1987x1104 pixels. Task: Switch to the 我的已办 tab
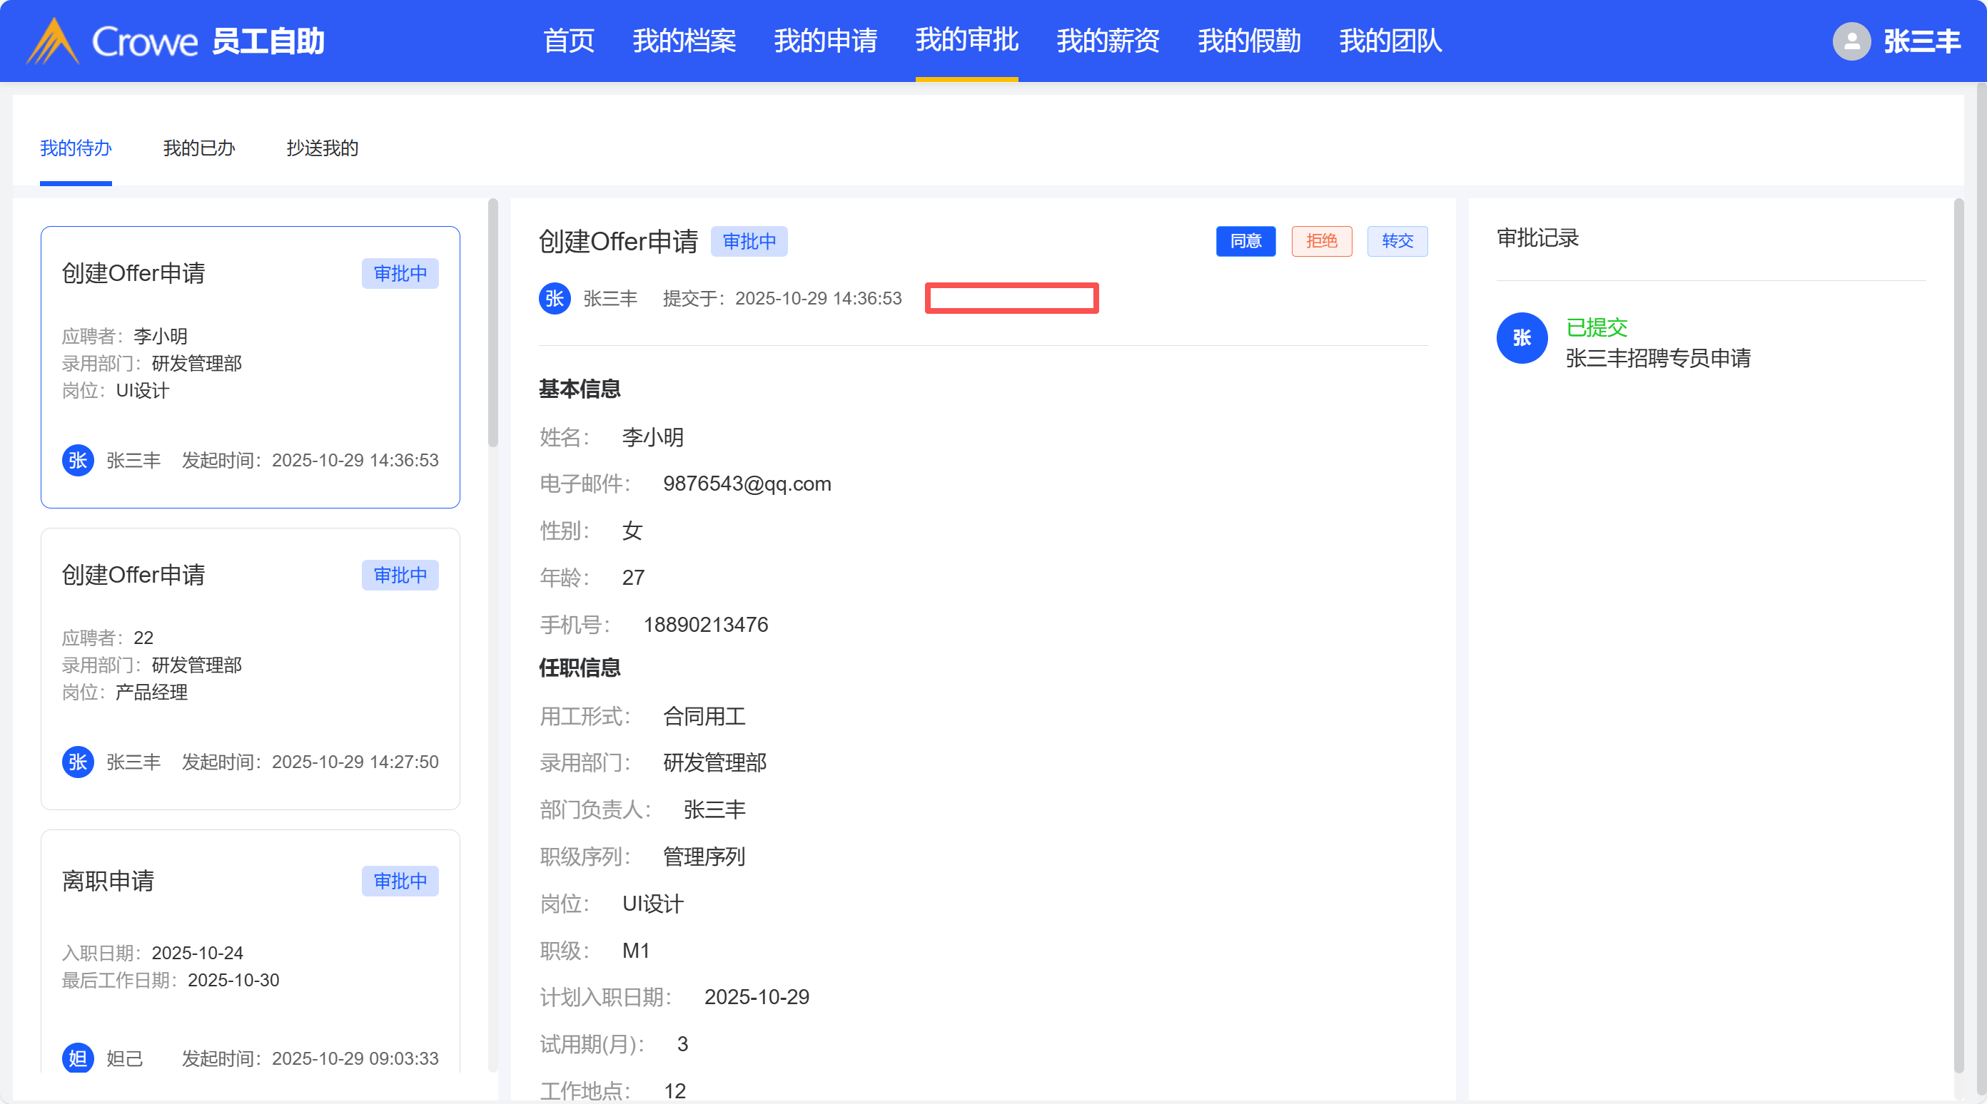click(x=198, y=148)
